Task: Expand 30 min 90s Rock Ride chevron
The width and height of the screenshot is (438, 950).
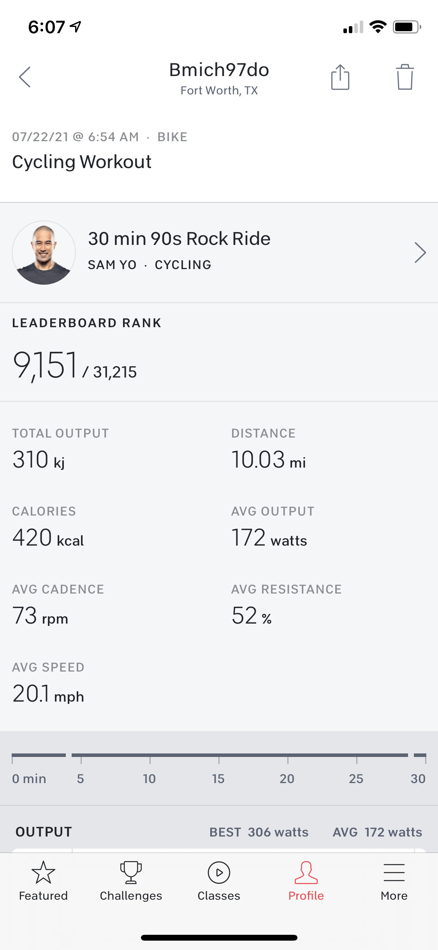Action: click(x=420, y=253)
